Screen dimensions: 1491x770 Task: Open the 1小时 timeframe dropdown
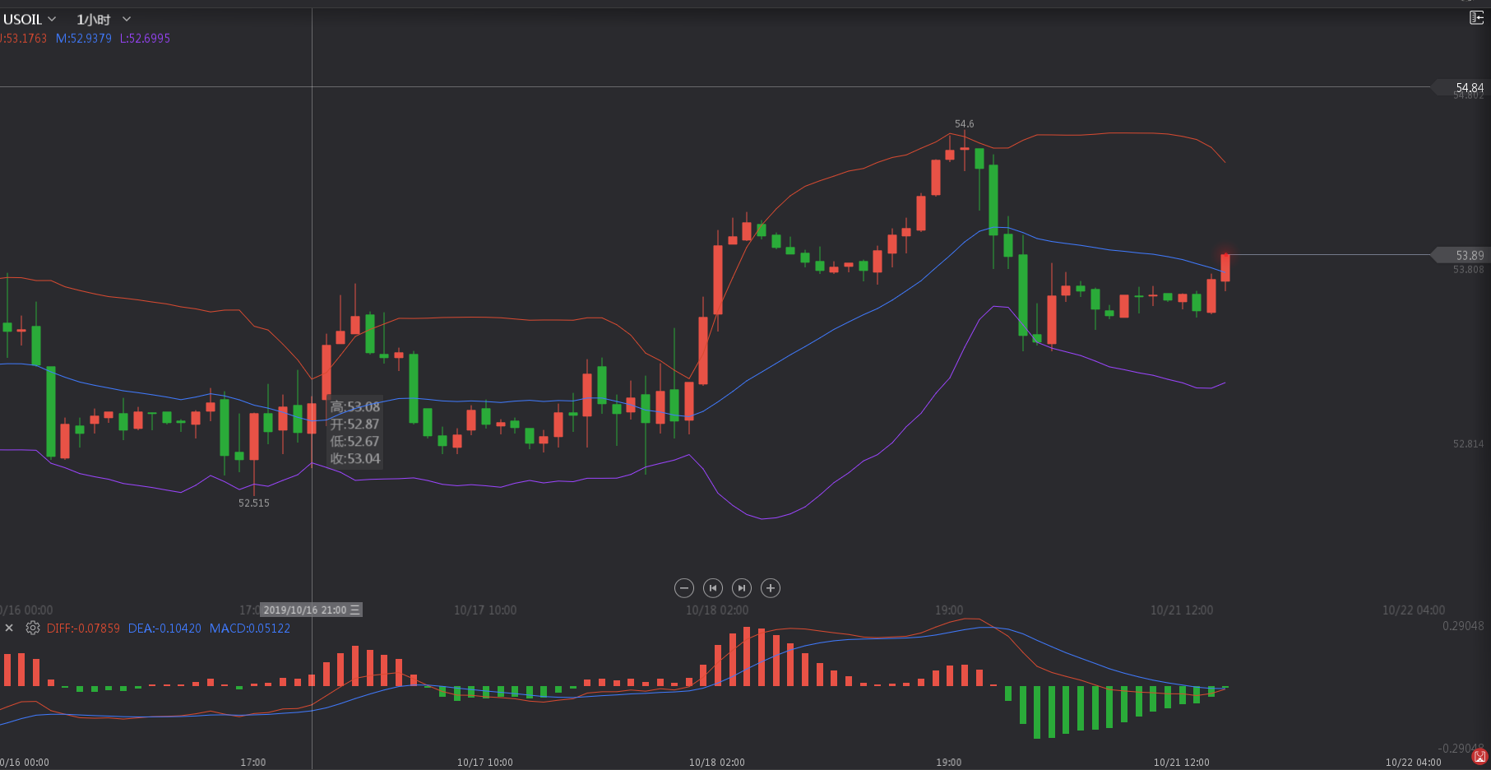tap(104, 19)
